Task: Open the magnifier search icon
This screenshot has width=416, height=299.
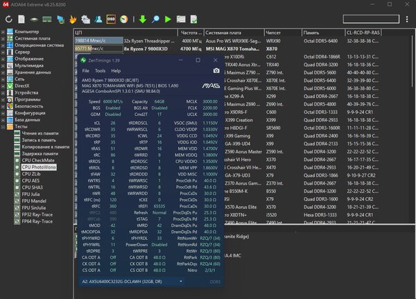Action: point(155,19)
